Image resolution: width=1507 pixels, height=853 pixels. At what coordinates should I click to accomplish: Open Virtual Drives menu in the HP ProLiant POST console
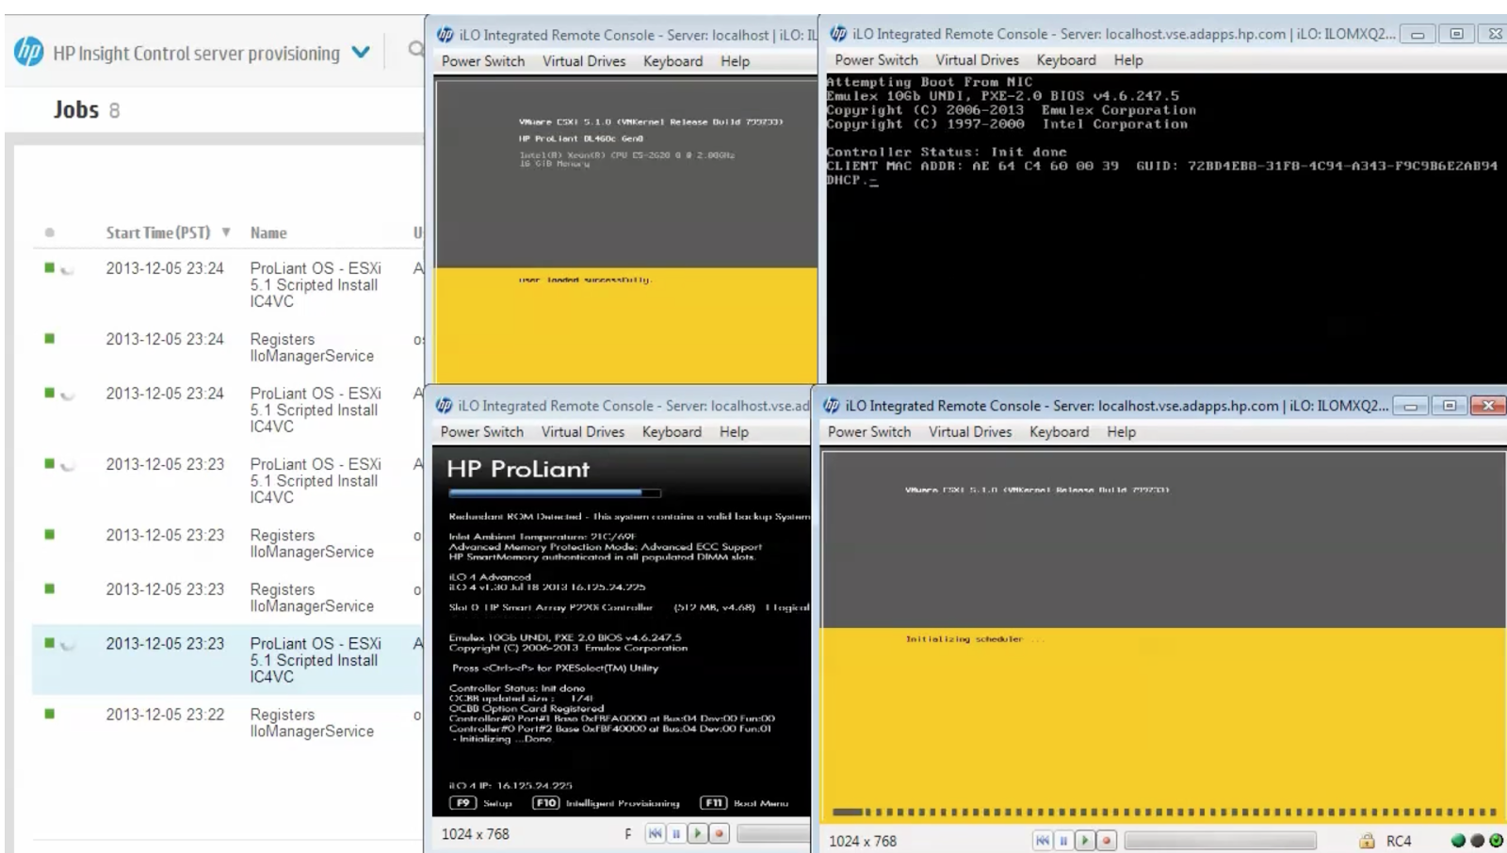pos(583,432)
